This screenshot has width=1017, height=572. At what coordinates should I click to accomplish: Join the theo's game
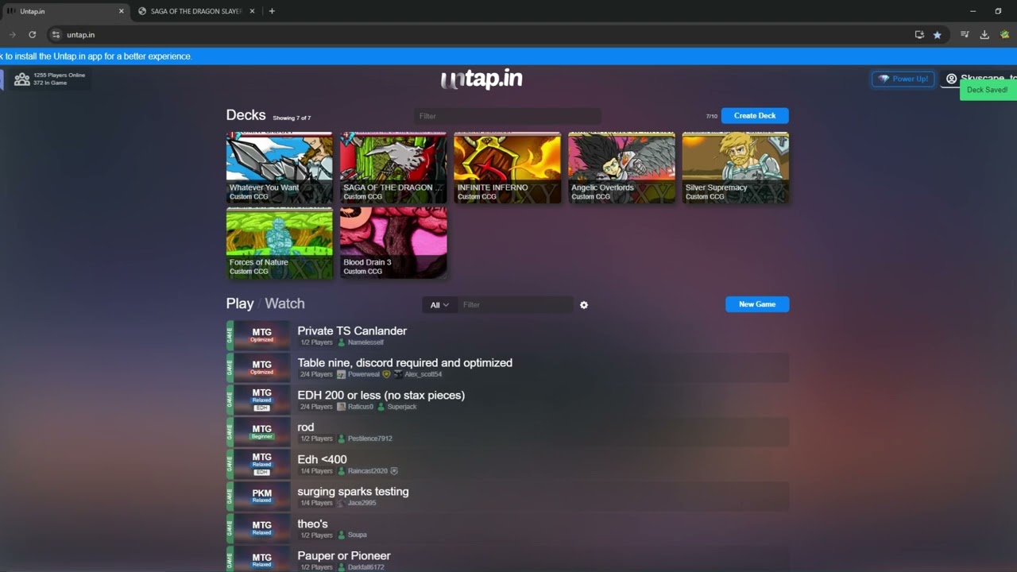(x=508, y=528)
